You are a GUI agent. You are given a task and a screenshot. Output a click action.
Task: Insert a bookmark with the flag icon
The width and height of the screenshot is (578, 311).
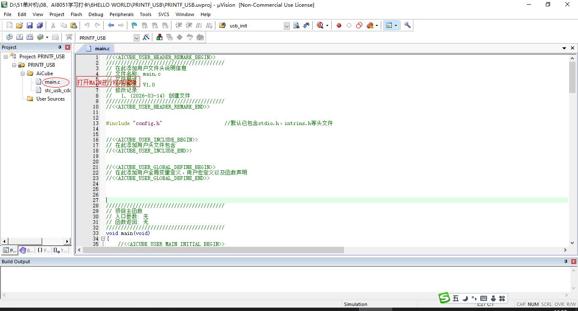coord(135,25)
